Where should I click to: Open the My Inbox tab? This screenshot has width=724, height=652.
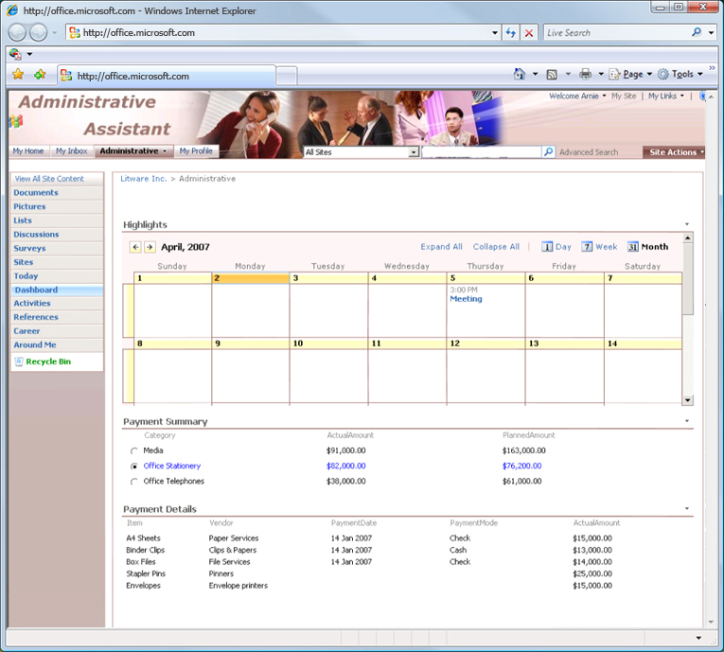[71, 150]
